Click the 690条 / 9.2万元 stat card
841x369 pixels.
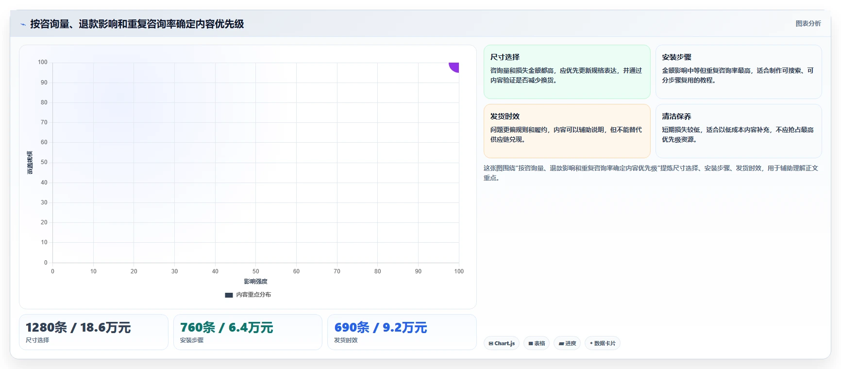(402, 332)
